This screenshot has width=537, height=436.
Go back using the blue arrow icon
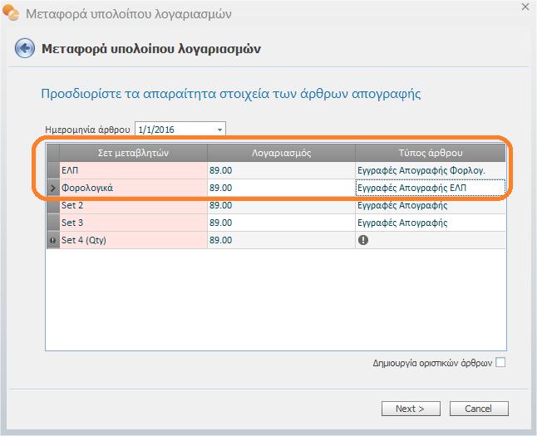[25, 48]
